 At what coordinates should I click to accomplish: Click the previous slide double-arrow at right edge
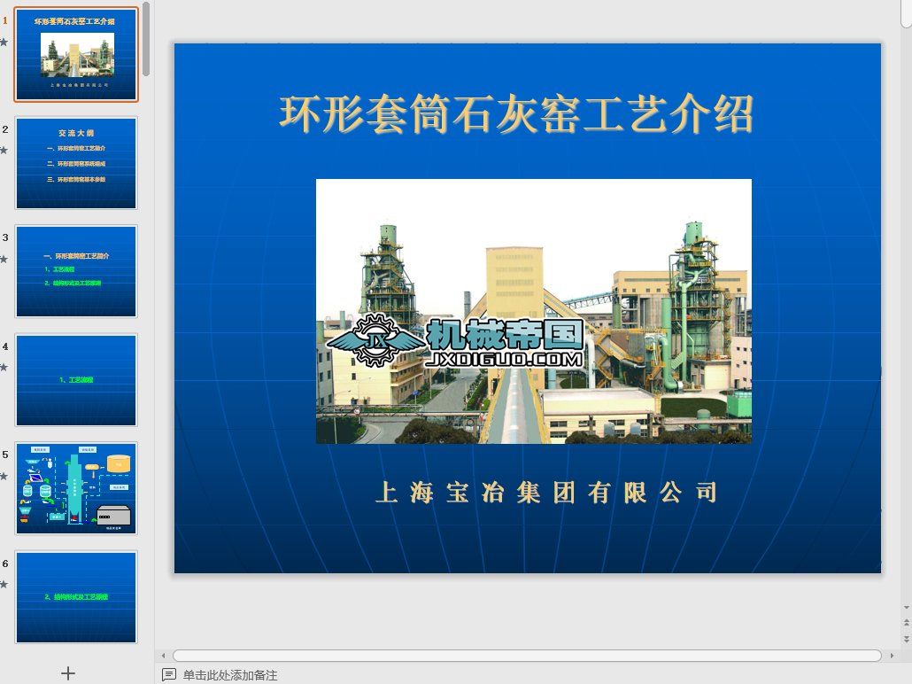(x=906, y=623)
